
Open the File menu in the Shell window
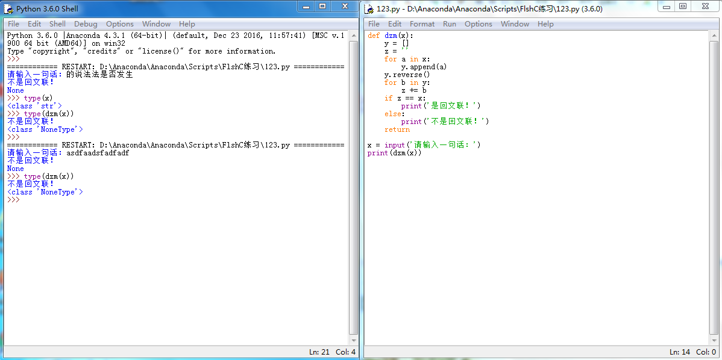point(13,24)
